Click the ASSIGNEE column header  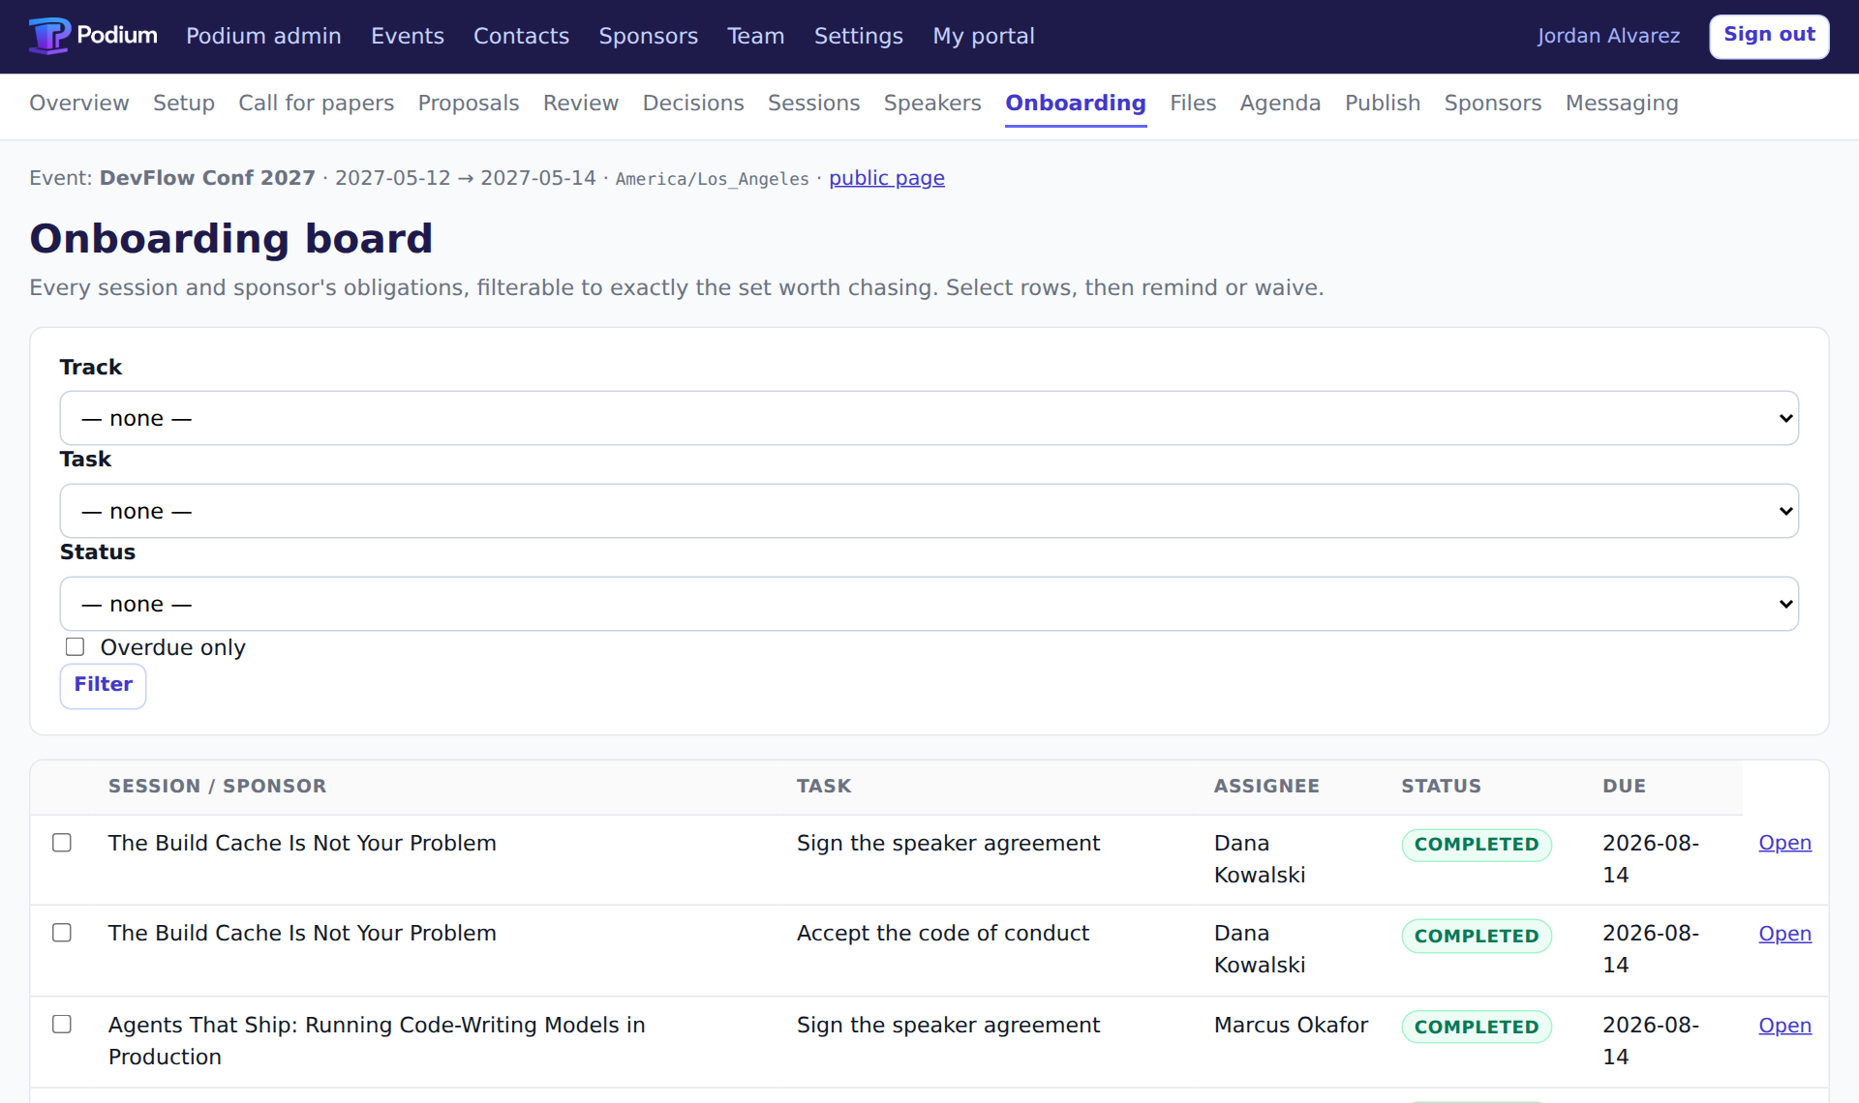(x=1266, y=787)
